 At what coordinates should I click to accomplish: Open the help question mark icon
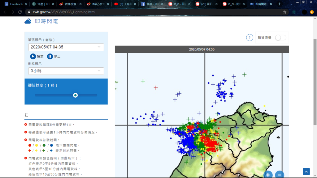(250, 37)
